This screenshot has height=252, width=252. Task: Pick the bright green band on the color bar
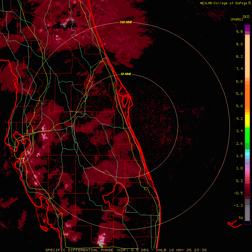coord(247,135)
